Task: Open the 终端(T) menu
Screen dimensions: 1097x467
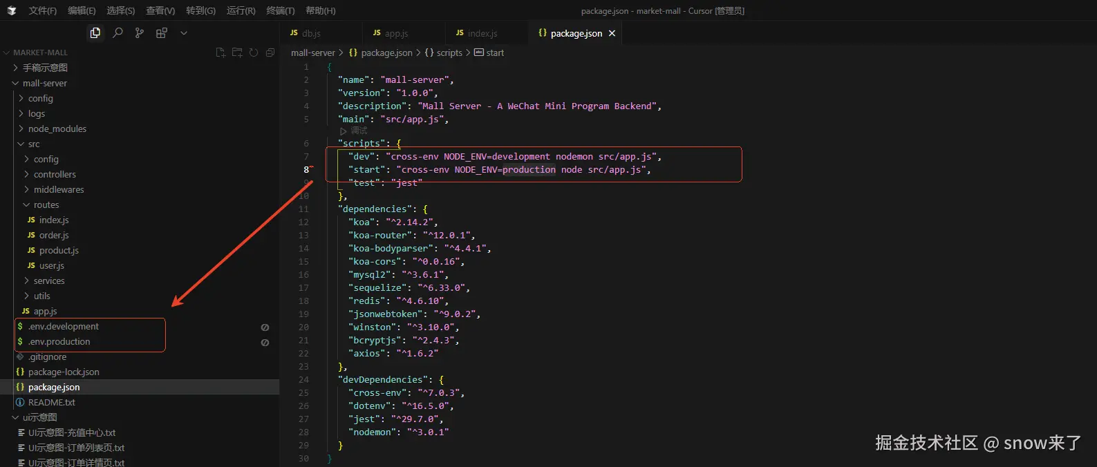Action: [x=281, y=10]
